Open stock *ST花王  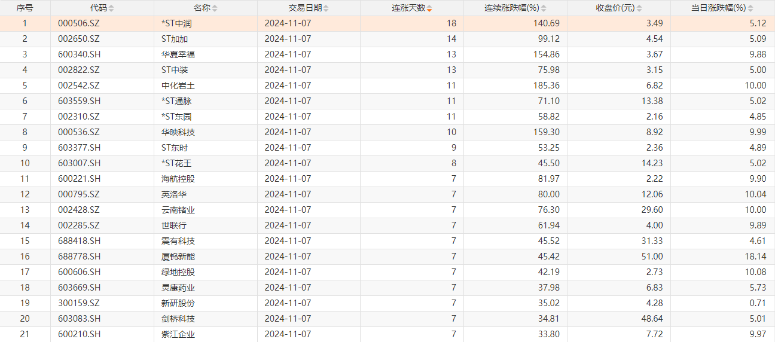pos(176,163)
